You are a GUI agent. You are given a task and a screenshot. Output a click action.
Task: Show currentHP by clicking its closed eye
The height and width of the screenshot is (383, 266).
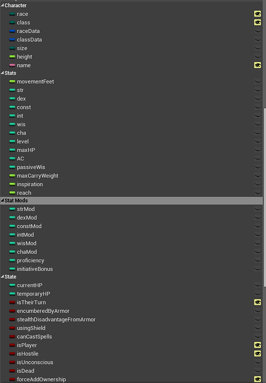(258, 285)
